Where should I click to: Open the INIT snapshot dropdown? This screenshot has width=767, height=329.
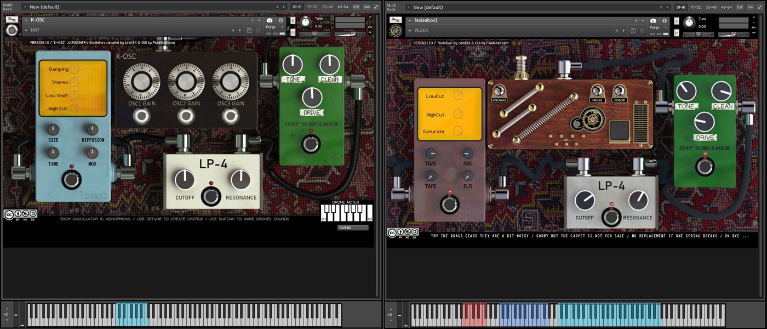click(x=26, y=30)
